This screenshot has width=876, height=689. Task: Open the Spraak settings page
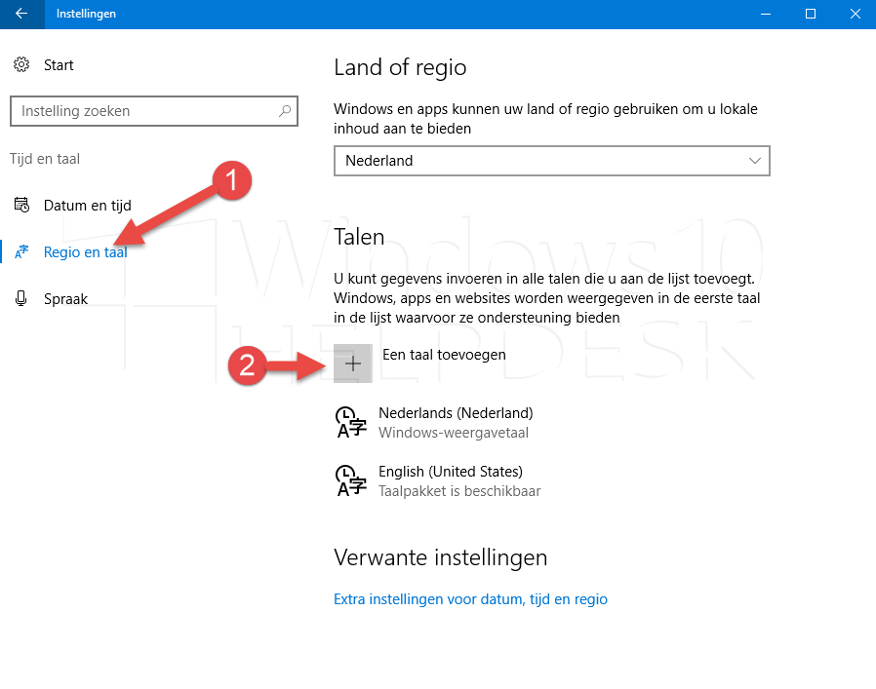65,299
